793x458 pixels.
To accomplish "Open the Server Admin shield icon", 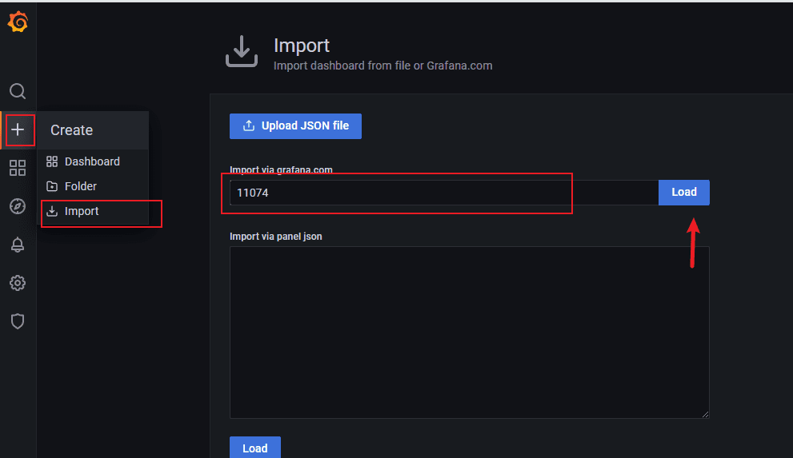I will point(18,321).
